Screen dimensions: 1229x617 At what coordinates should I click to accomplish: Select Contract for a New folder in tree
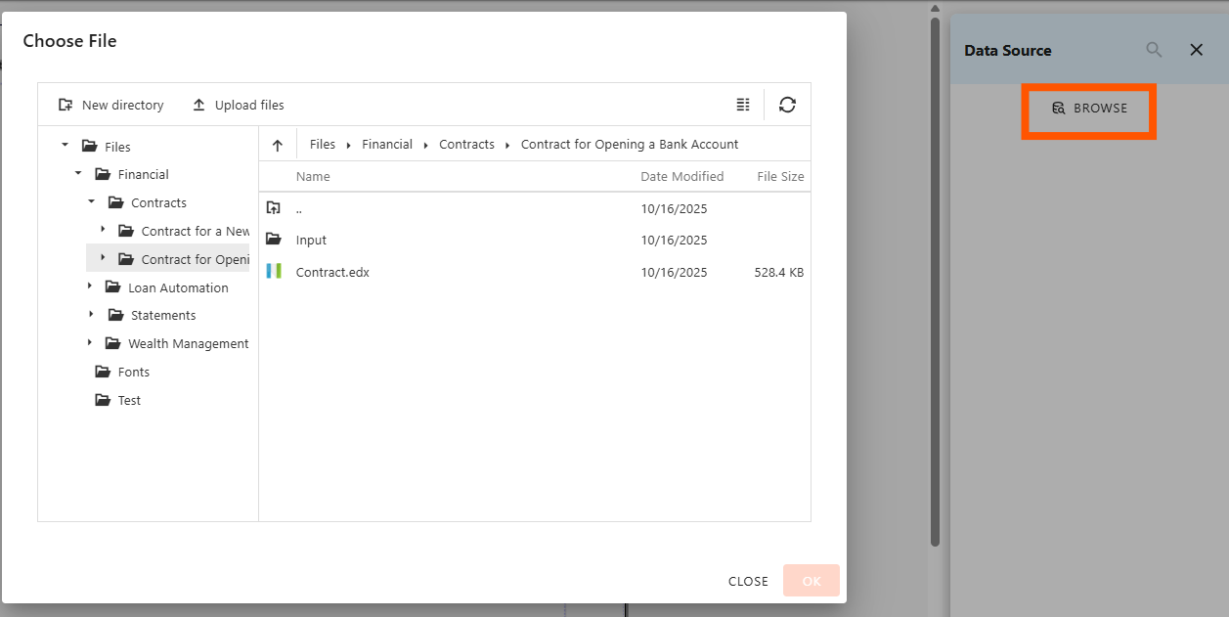pos(196,231)
